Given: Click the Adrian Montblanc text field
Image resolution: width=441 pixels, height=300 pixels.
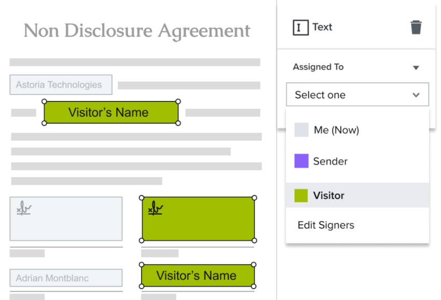Looking at the screenshot, I should 66,278.
